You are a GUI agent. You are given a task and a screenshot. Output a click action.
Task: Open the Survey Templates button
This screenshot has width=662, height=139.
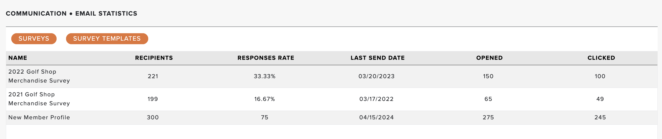107,39
